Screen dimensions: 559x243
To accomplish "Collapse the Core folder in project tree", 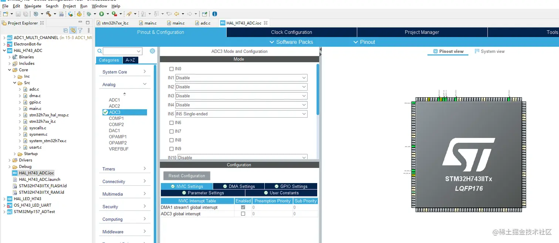I will (x=10, y=70).
